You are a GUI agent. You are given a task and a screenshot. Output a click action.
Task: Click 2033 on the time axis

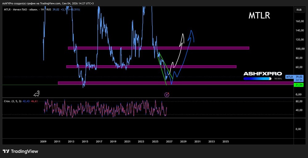point(212,141)
